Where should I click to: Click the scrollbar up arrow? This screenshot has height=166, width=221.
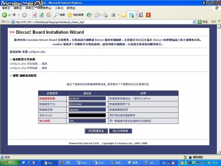219,26
